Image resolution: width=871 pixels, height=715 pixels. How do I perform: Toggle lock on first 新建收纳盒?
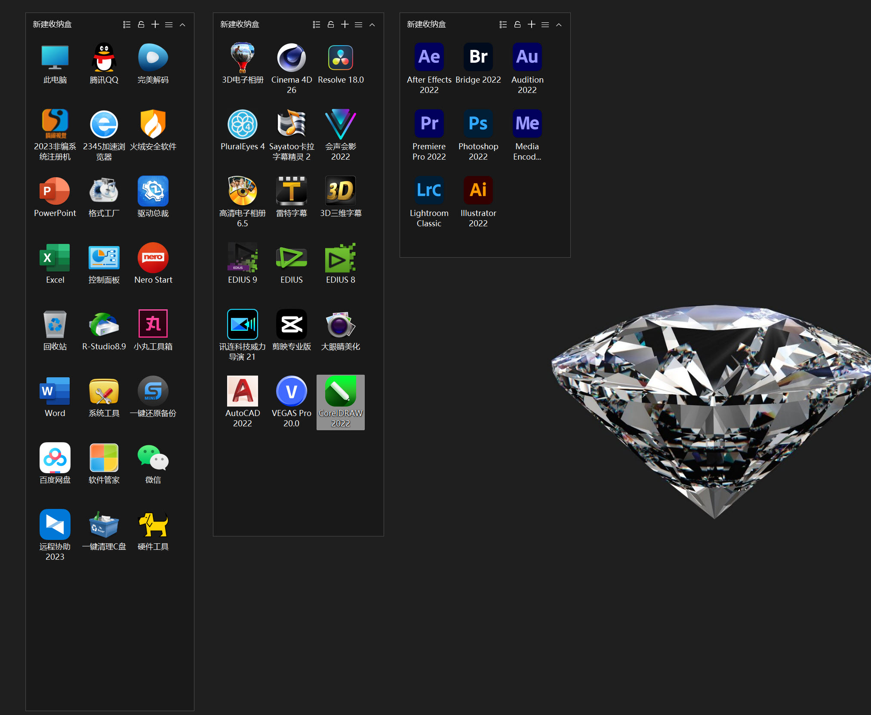(141, 25)
